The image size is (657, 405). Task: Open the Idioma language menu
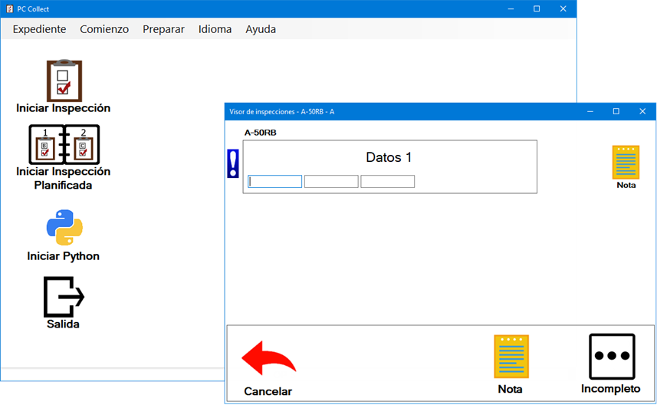[x=215, y=29]
